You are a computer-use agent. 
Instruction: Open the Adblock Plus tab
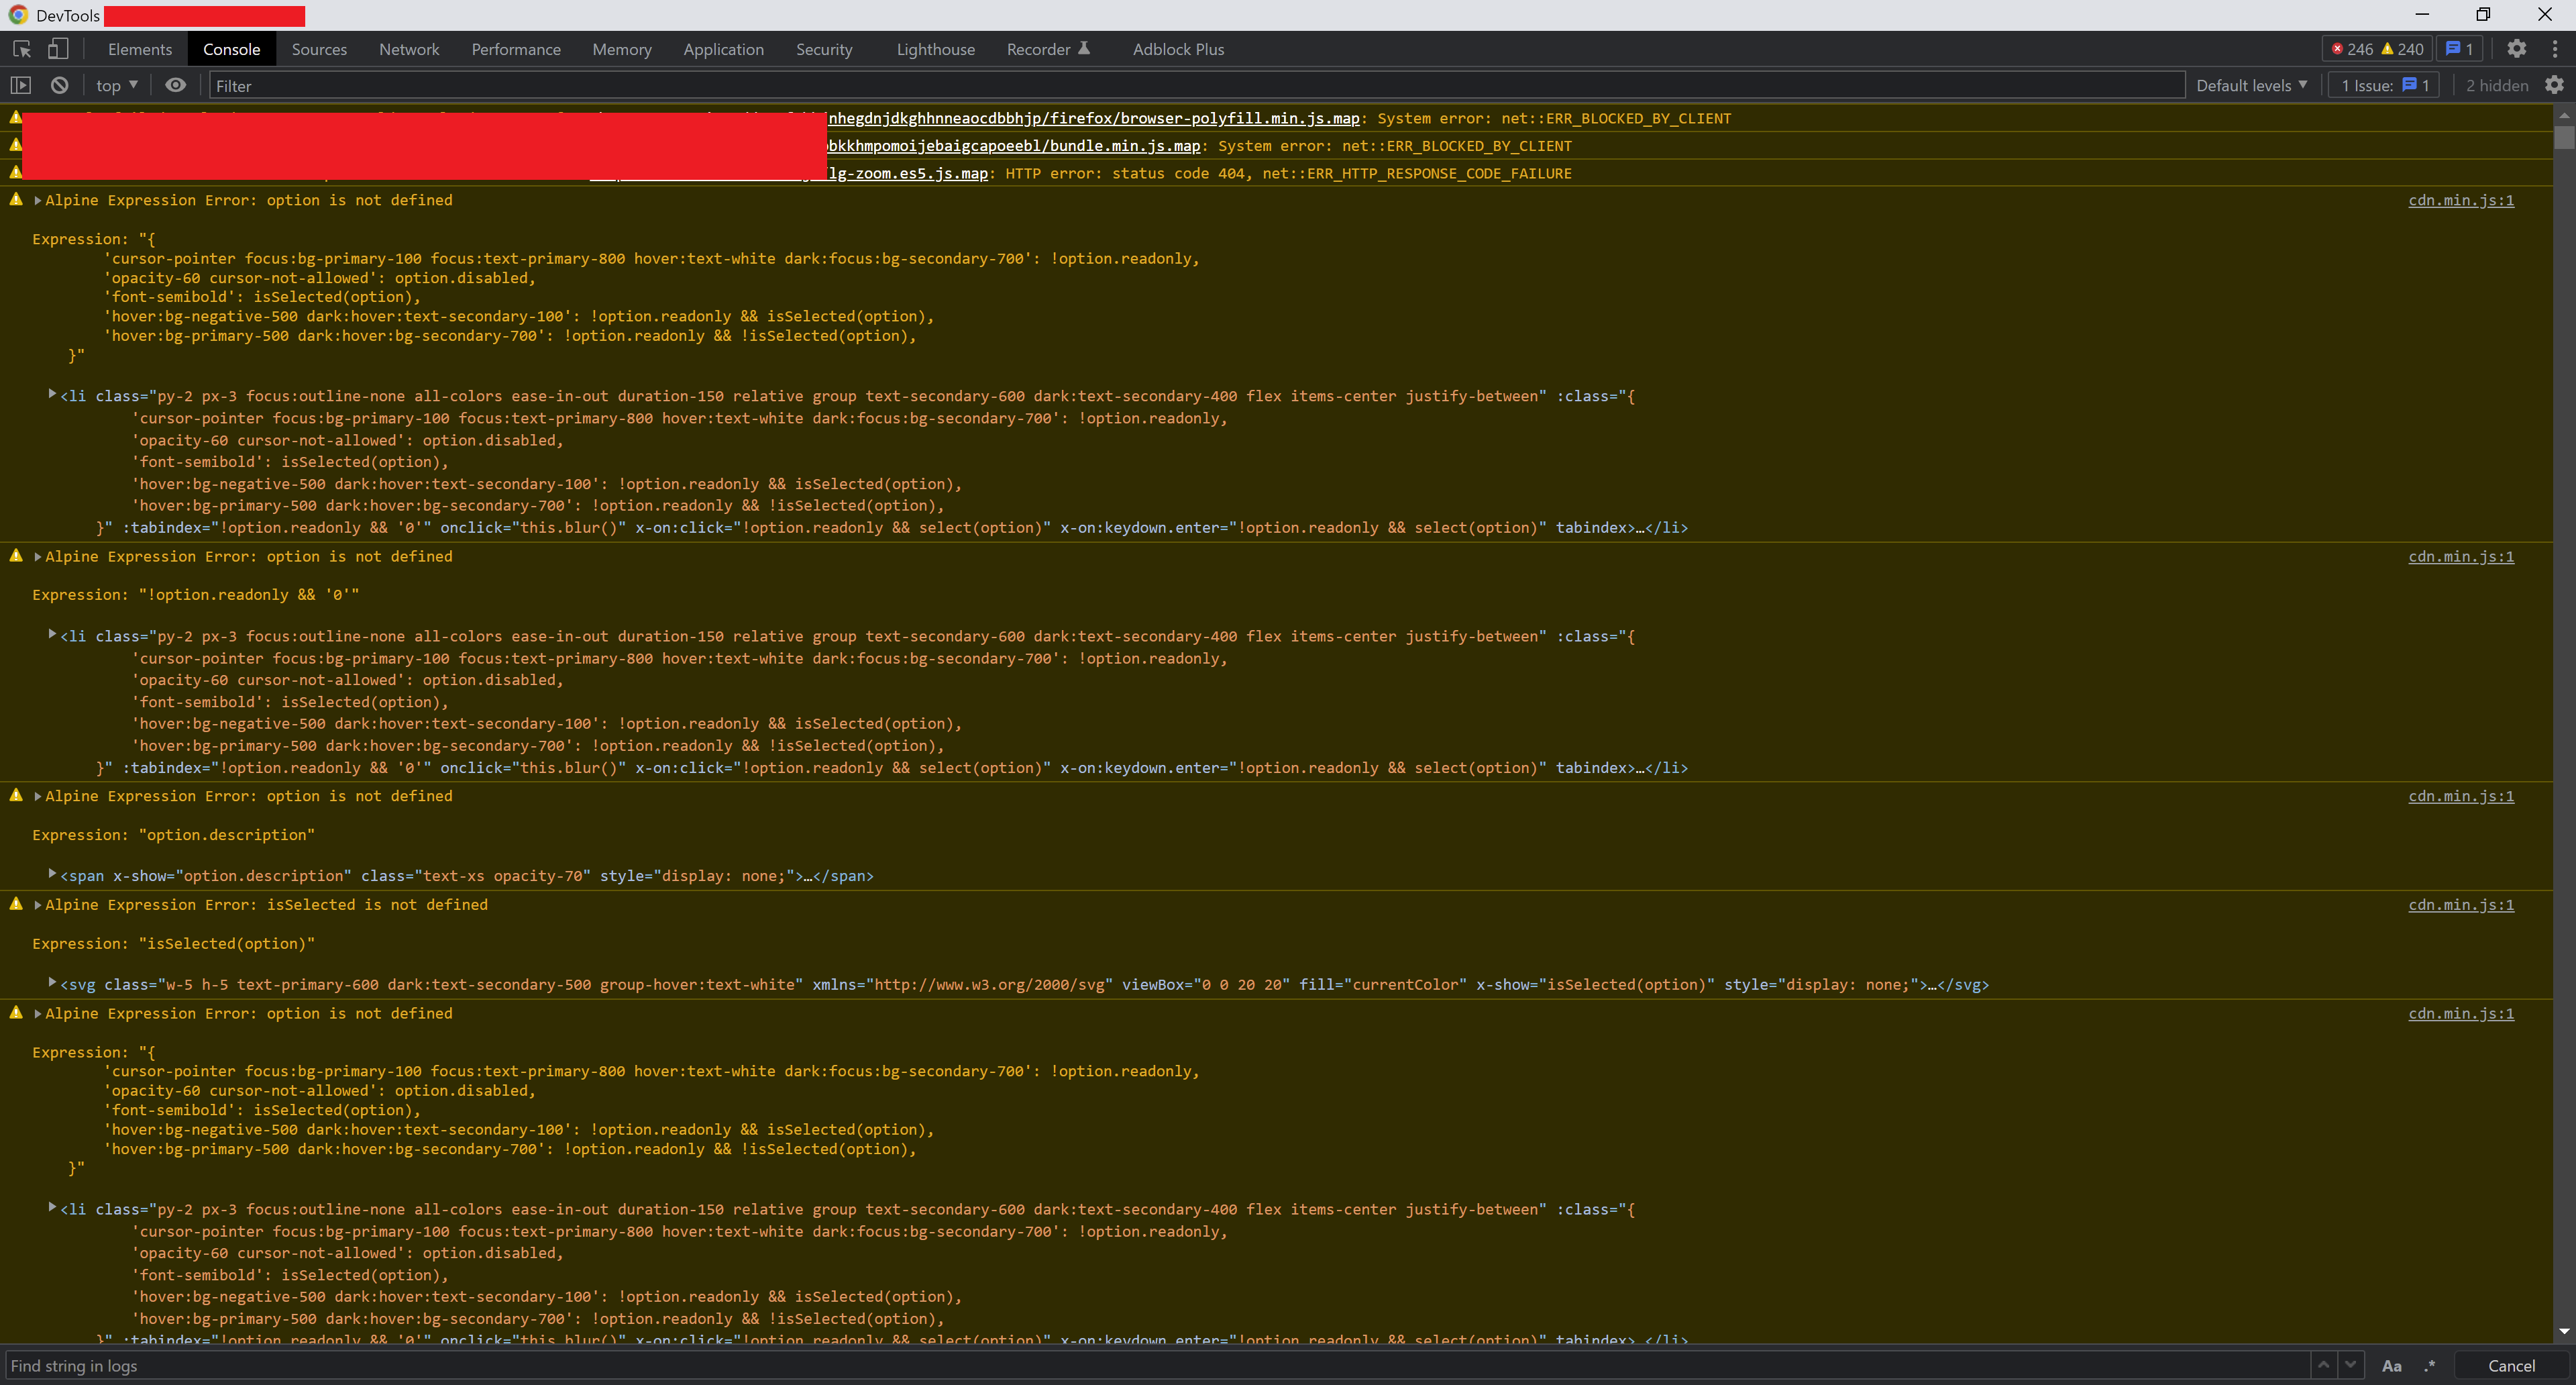tap(1178, 49)
